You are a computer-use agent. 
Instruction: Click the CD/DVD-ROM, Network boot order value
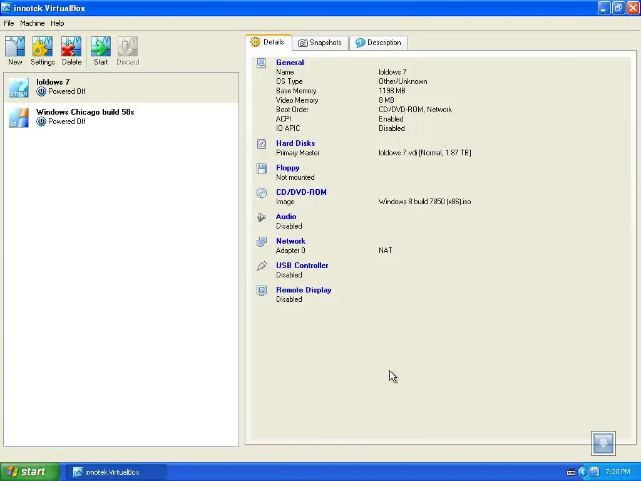(x=415, y=110)
